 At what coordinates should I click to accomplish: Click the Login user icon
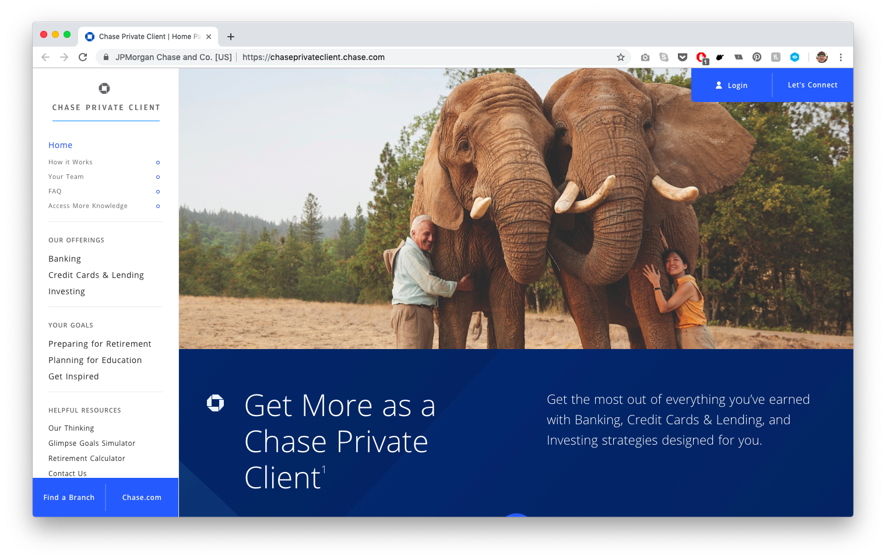click(x=719, y=85)
